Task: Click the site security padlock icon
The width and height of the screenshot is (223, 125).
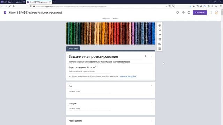Action: pyautogui.click(x=34, y=6)
